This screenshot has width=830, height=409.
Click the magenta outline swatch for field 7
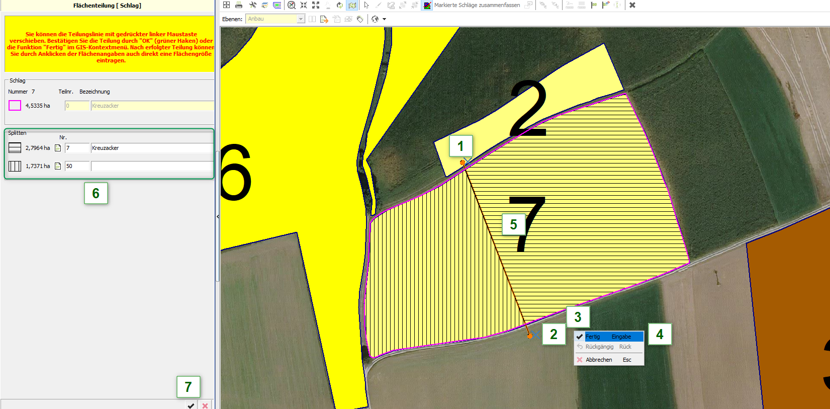15,106
